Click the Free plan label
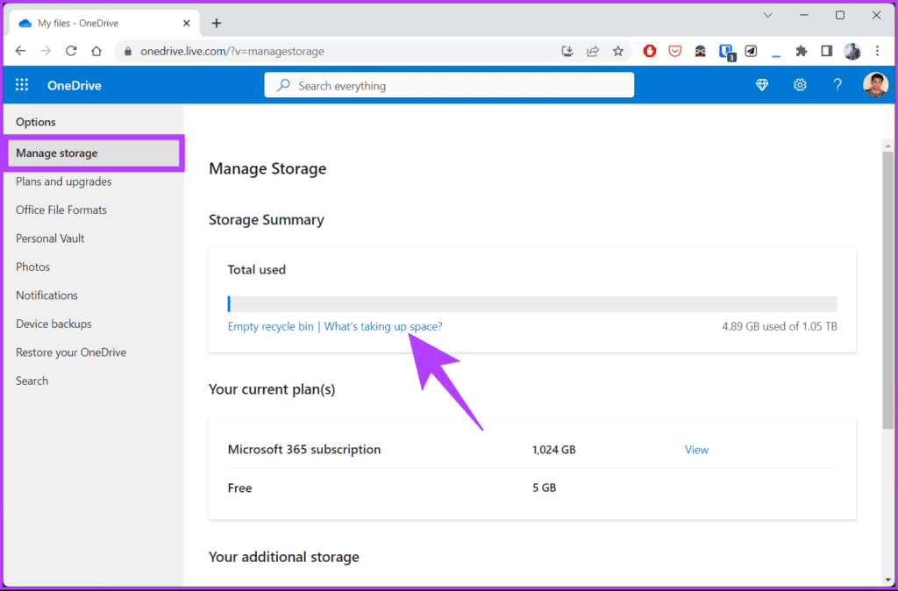 tap(240, 488)
